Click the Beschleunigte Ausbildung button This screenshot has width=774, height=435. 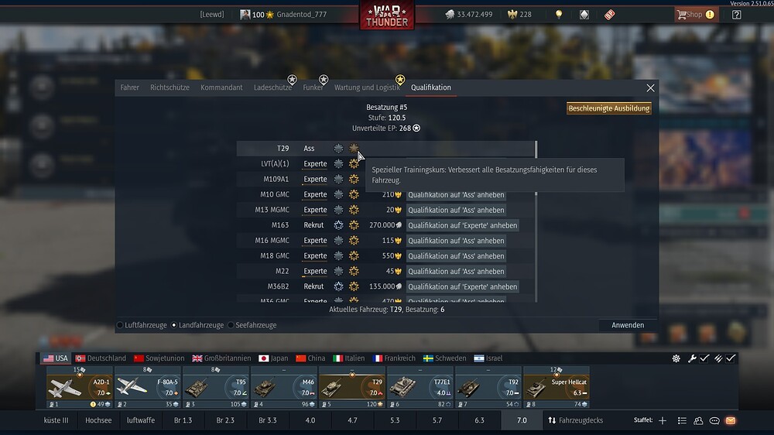[608, 108]
